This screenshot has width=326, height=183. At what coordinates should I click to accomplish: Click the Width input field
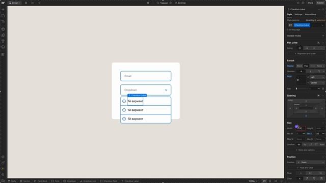tap(301, 128)
